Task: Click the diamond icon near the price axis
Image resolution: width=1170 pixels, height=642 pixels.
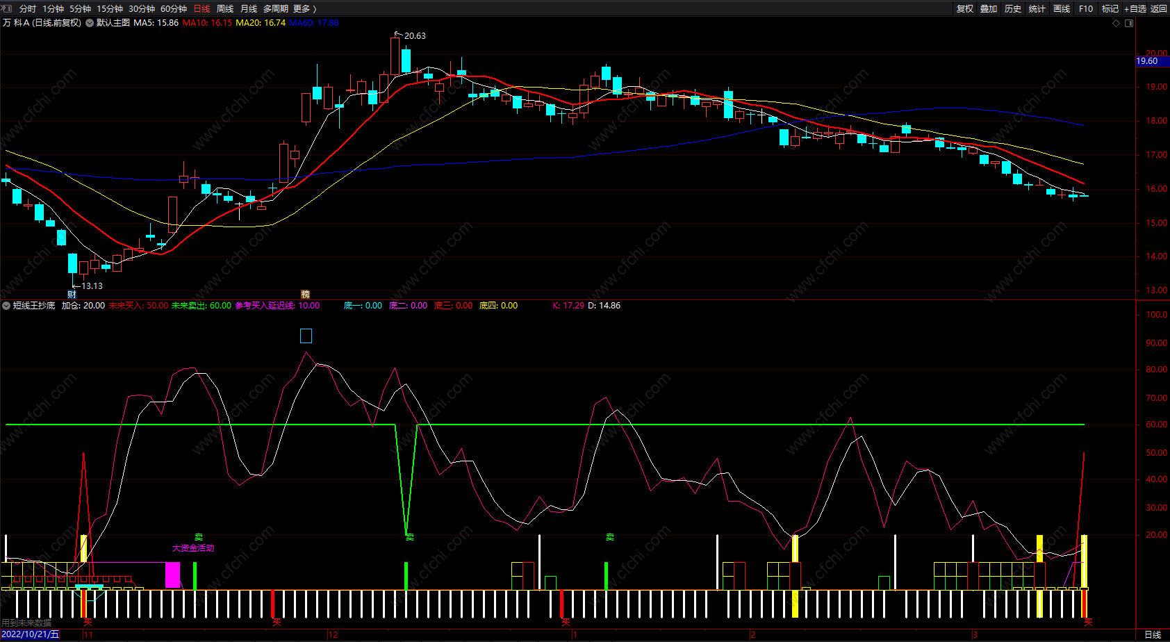Action: click(x=1117, y=23)
